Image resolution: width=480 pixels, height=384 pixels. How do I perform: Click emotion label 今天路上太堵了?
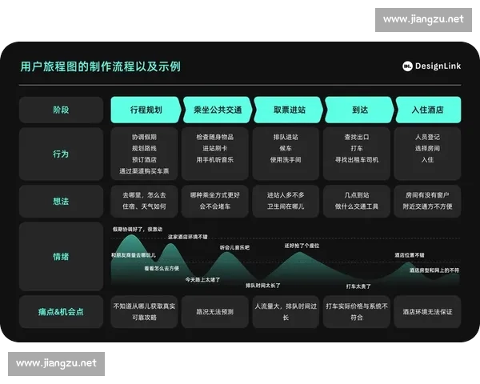pyautogui.click(x=202, y=279)
